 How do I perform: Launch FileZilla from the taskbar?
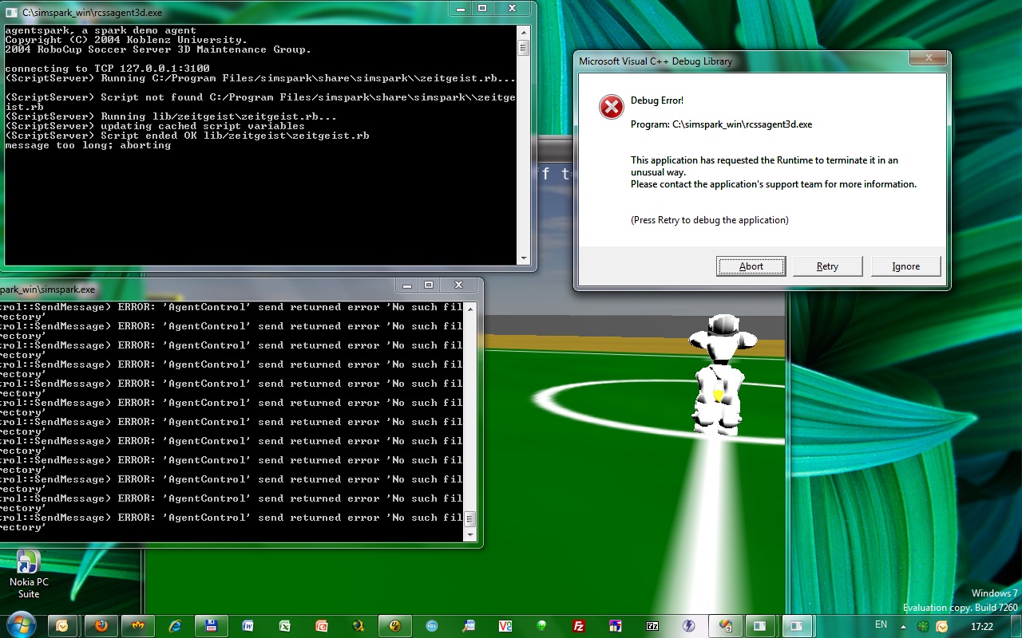[579, 626]
